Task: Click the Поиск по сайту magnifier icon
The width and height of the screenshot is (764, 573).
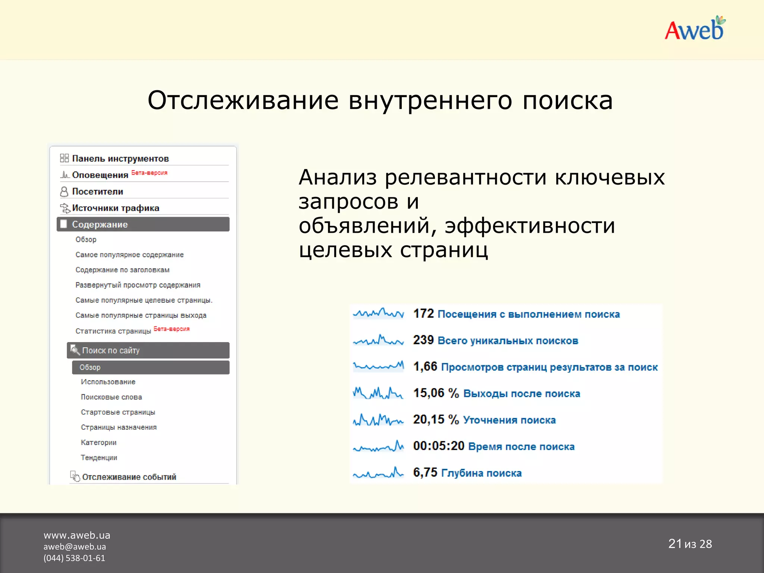Action: 75,350
